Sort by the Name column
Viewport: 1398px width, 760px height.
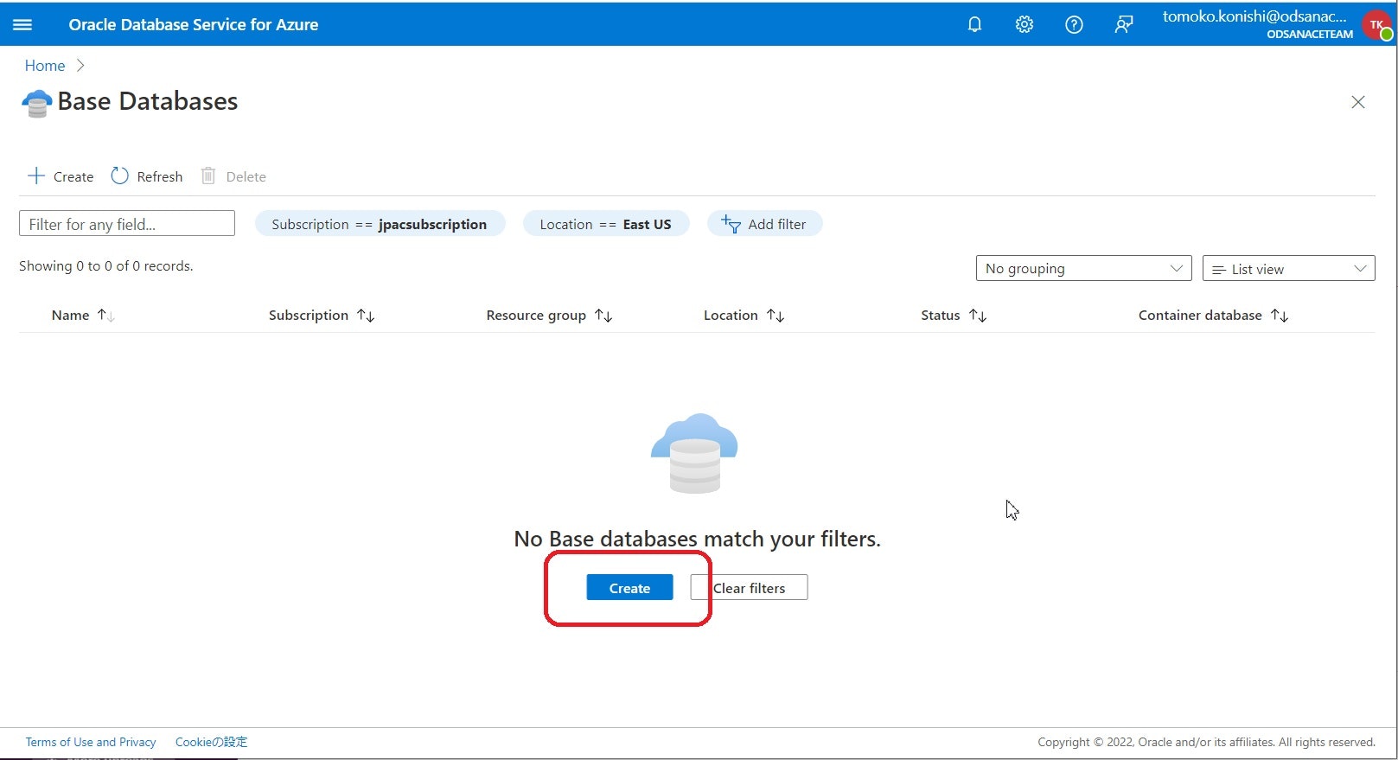(x=83, y=316)
